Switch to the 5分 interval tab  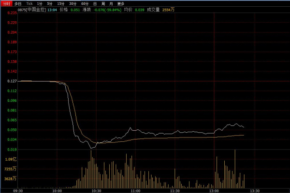click(50, 4)
